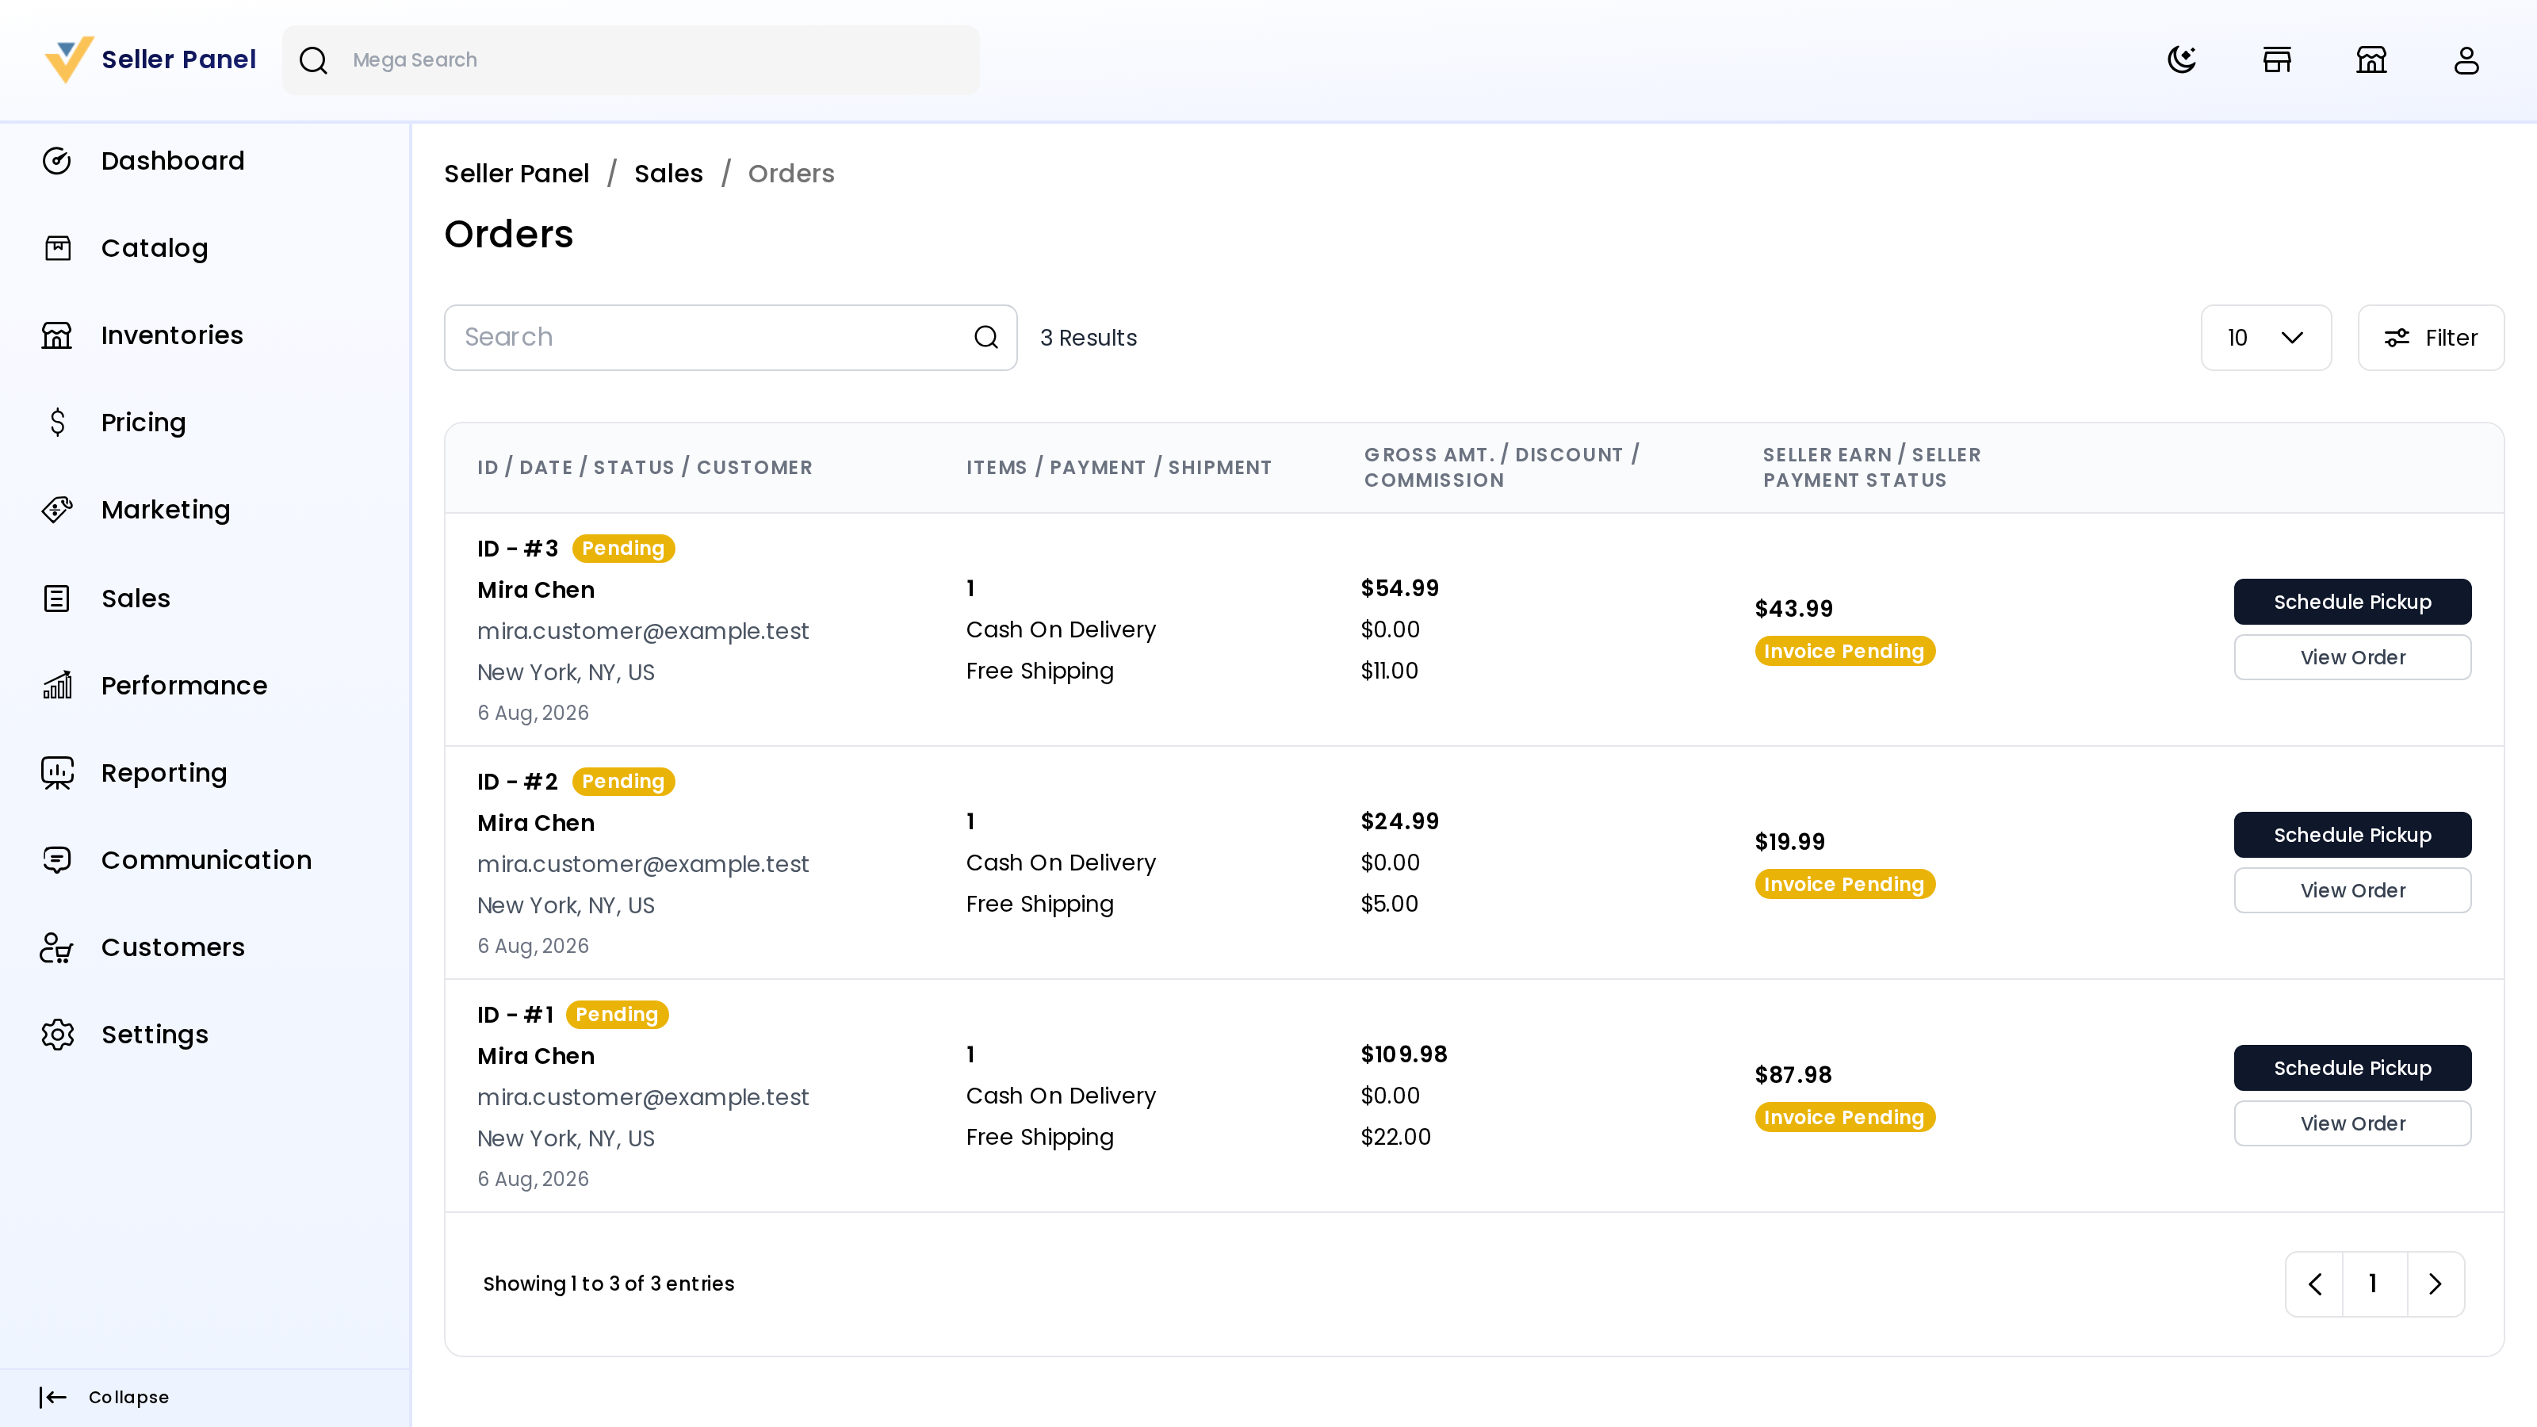
Task: Select page 1 in pagination
Action: (2374, 1284)
